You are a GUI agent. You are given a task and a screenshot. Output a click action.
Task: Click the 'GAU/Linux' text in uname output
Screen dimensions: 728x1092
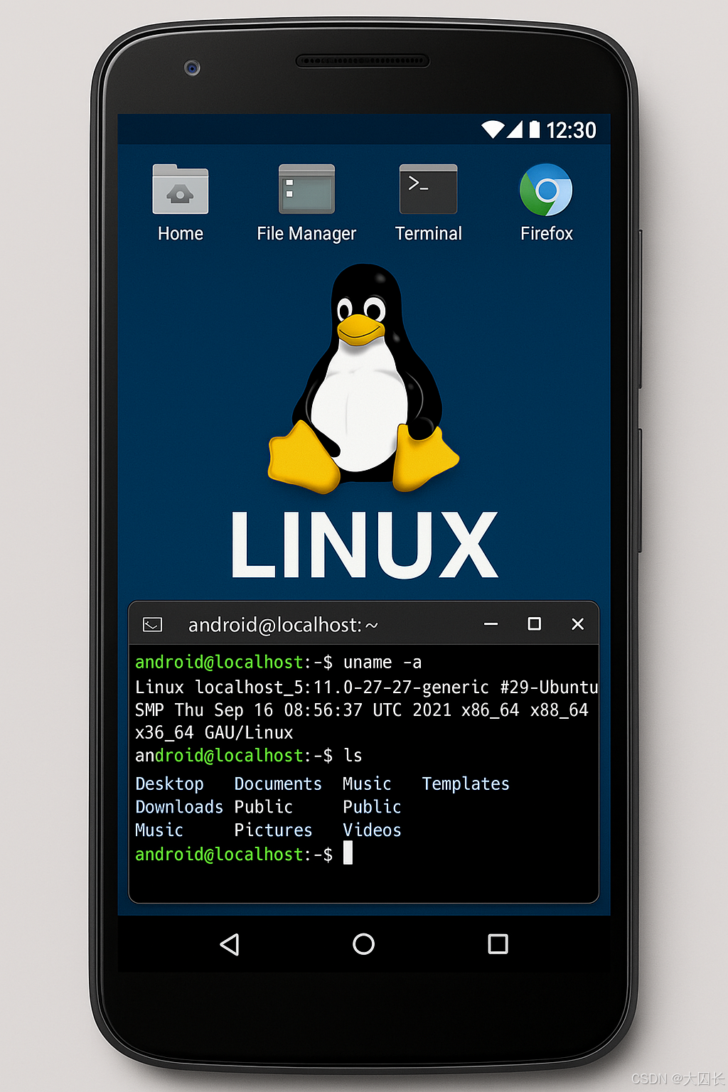pyautogui.click(x=249, y=732)
